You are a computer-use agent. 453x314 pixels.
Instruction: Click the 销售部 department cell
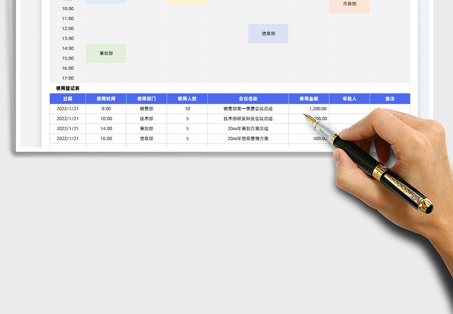(x=147, y=109)
